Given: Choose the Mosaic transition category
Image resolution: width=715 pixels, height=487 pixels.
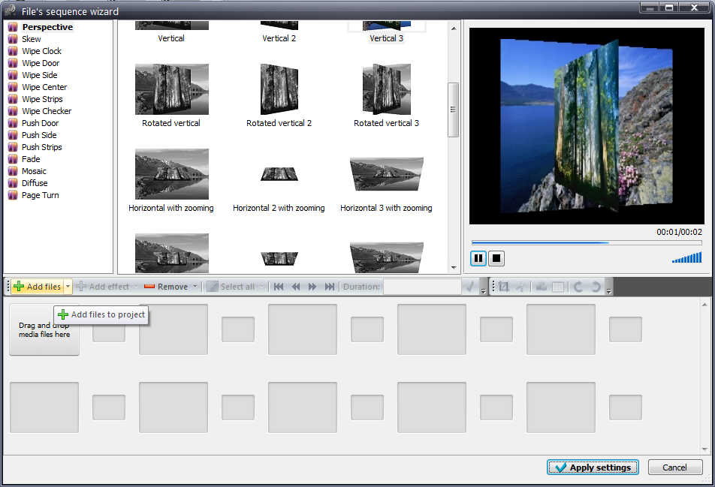Looking at the screenshot, I should click(x=34, y=171).
